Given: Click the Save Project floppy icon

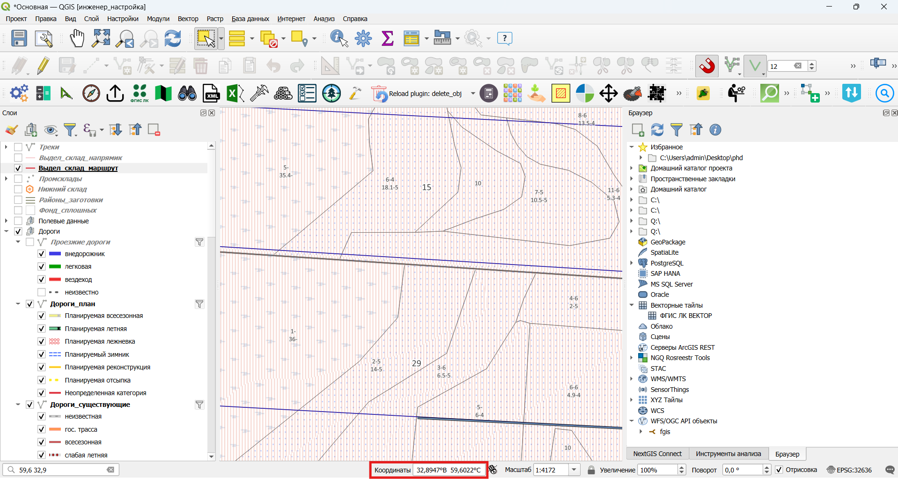Looking at the screenshot, I should (19, 38).
